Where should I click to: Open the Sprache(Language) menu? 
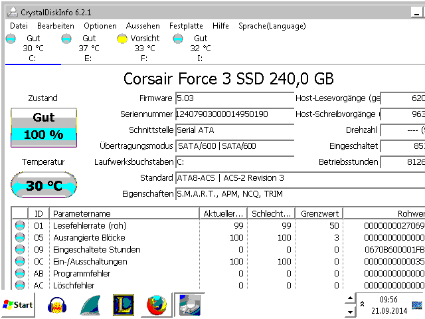click(272, 26)
